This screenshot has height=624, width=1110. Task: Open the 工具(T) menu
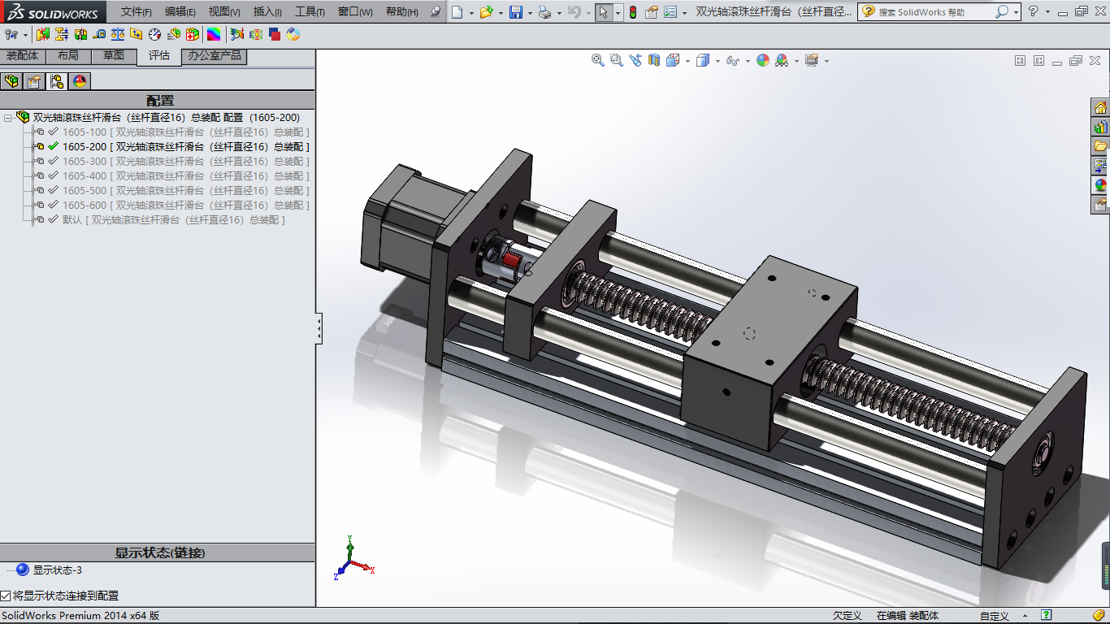310,12
